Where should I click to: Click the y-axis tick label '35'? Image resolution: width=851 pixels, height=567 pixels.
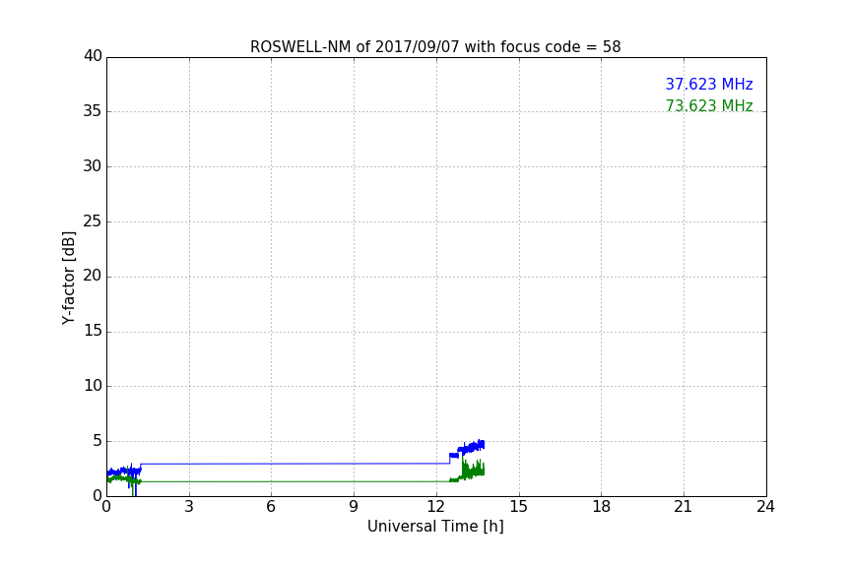pos(93,111)
